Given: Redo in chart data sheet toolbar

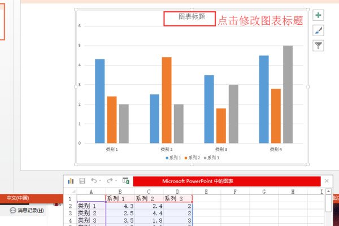Looking at the screenshot, I should [x=110, y=181].
